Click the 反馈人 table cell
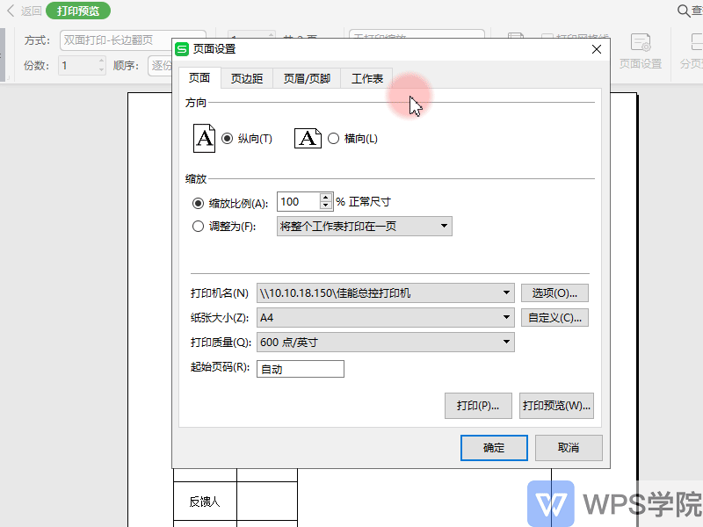This screenshot has height=527, width=703. coord(205,502)
